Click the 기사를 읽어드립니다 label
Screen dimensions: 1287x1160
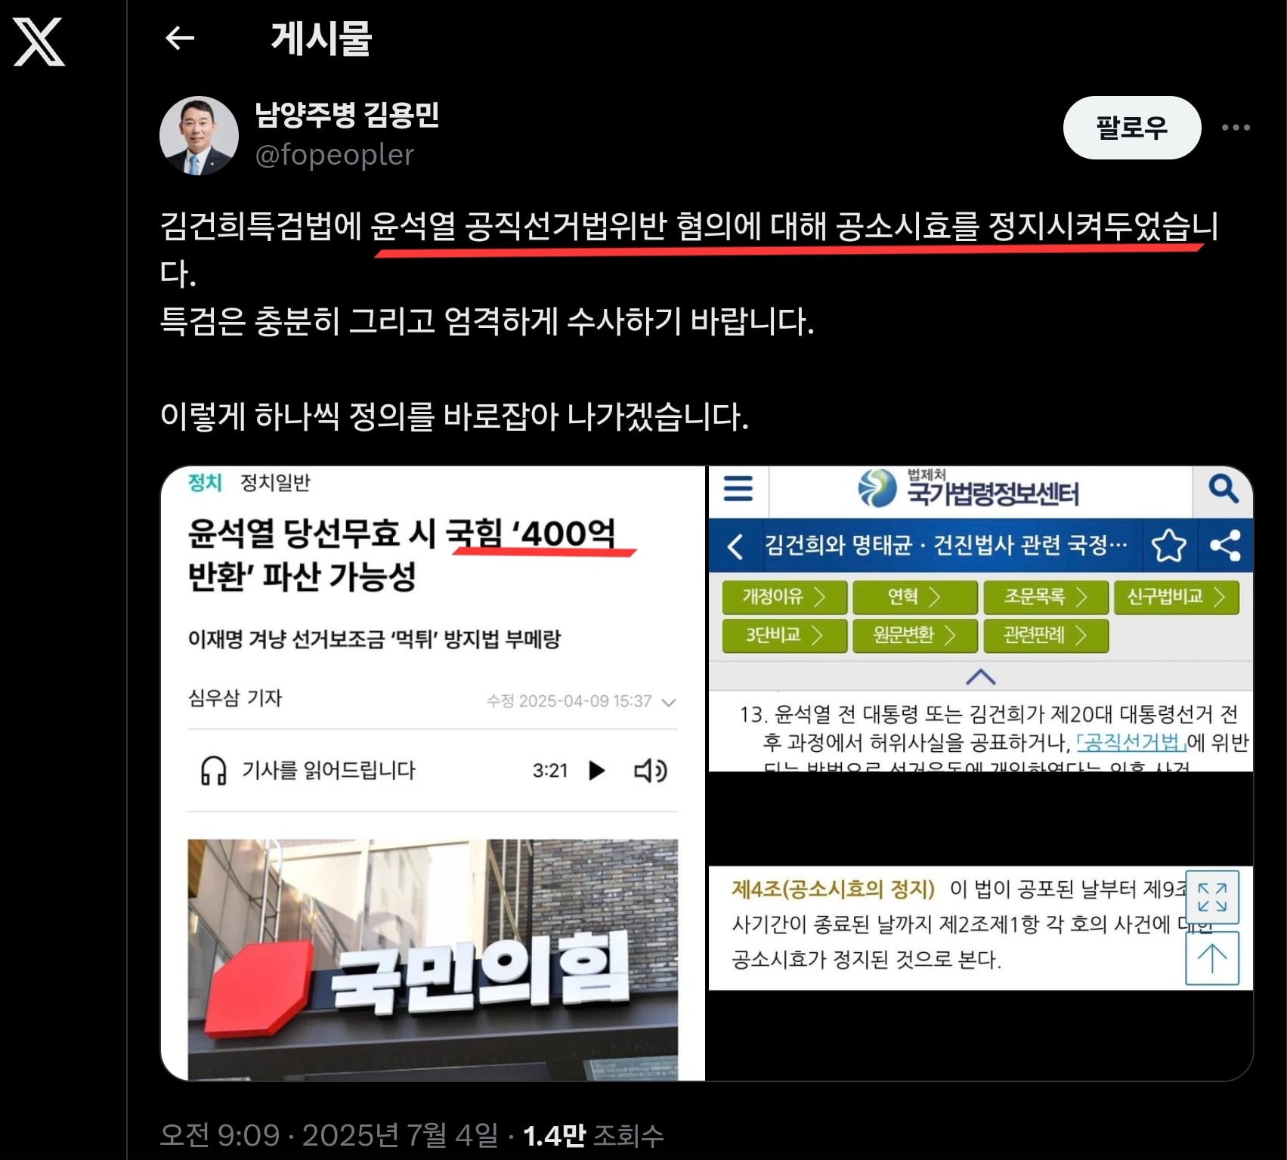tap(329, 771)
